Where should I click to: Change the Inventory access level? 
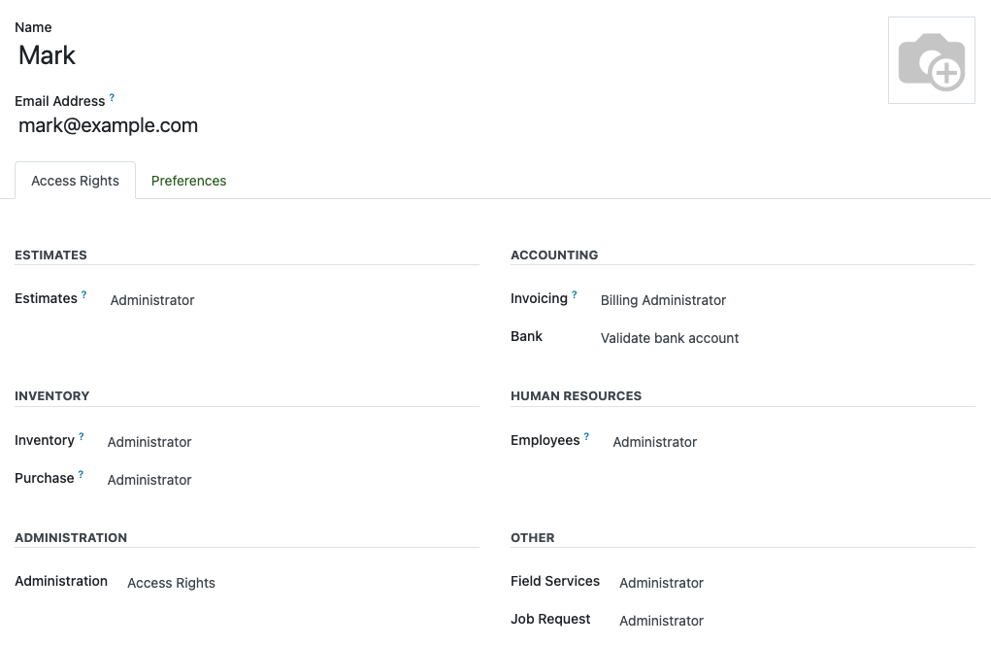291,442
